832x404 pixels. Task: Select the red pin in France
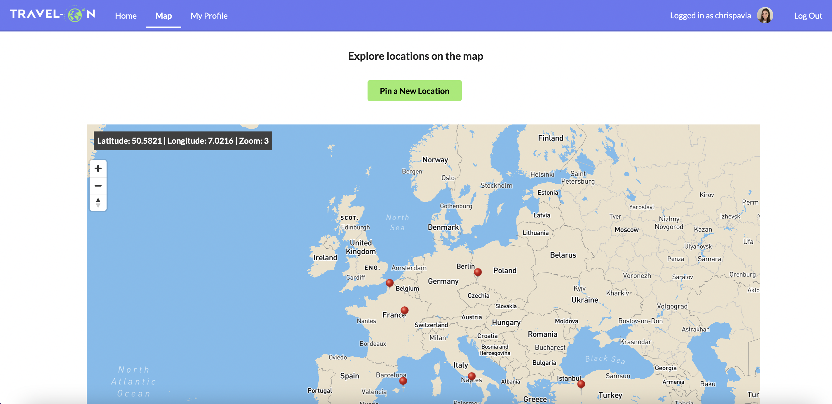pos(405,310)
